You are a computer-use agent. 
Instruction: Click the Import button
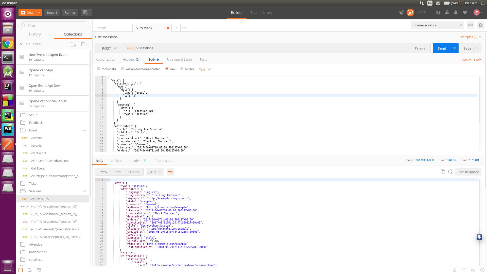(x=52, y=12)
